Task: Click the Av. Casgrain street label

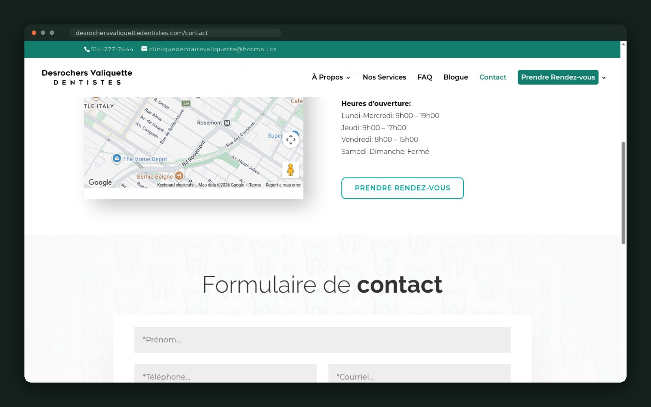Action: [x=147, y=130]
